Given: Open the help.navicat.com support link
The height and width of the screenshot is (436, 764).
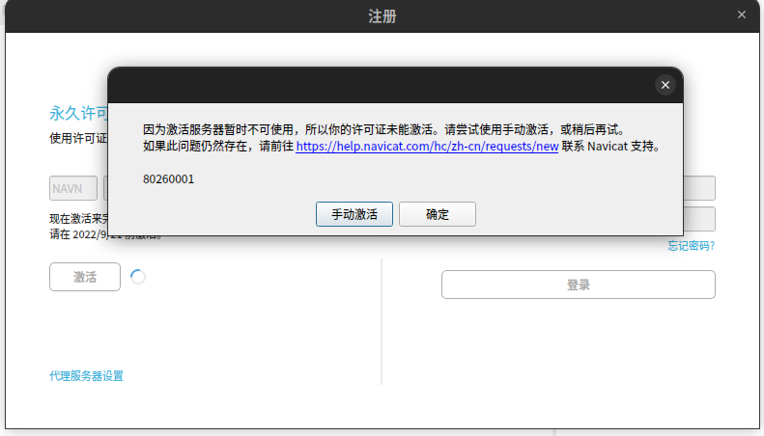Looking at the screenshot, I should [x=427, y=146].
